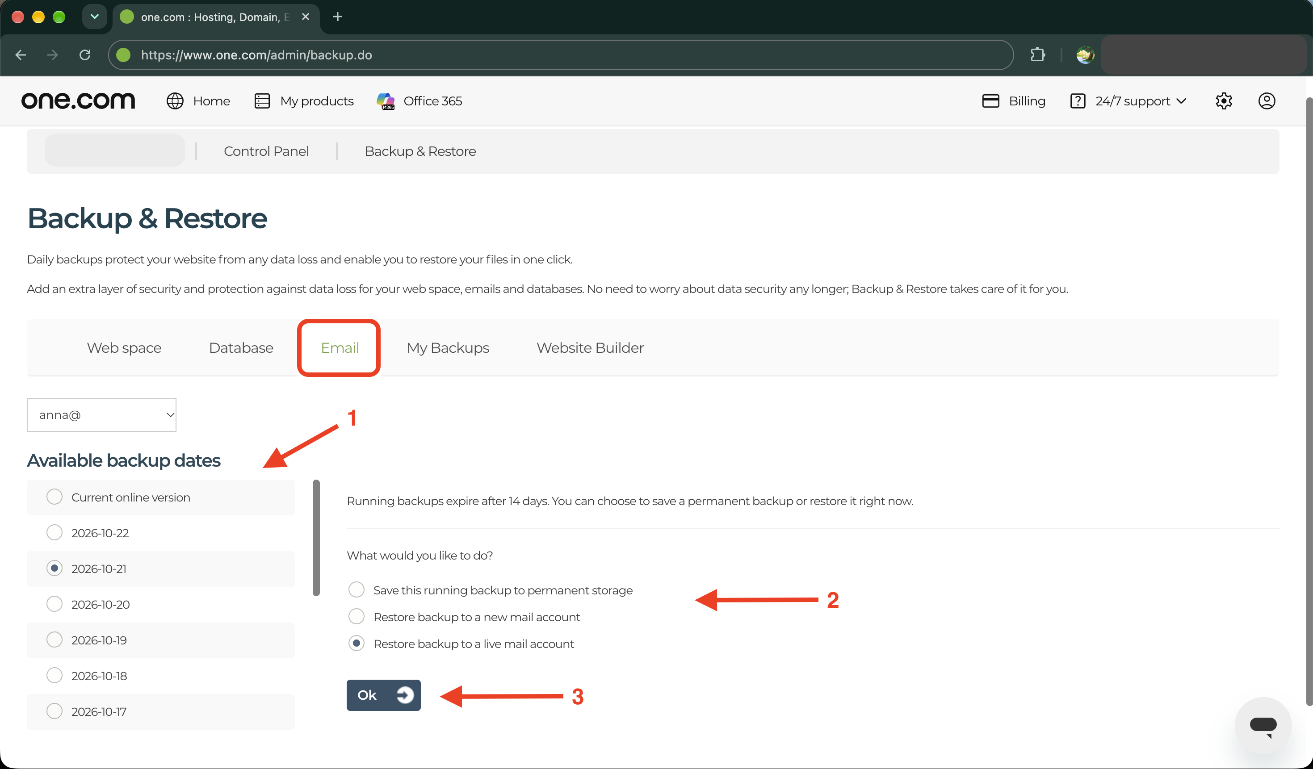Click the Control Panel breadcrumb
This screenshot has height=769, width=1313.
coord(266,151)
